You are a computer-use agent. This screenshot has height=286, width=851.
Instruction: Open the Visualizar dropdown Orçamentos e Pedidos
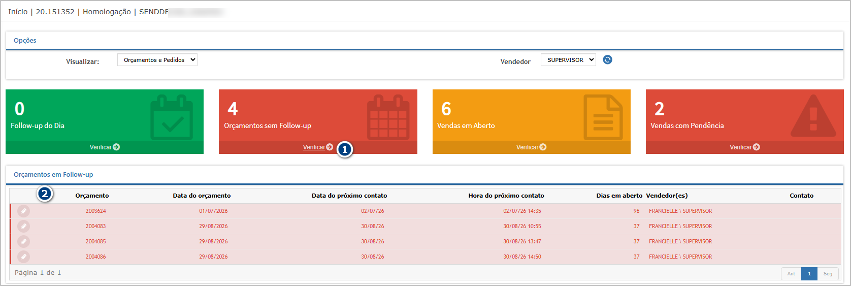click(x=157, y=60)
